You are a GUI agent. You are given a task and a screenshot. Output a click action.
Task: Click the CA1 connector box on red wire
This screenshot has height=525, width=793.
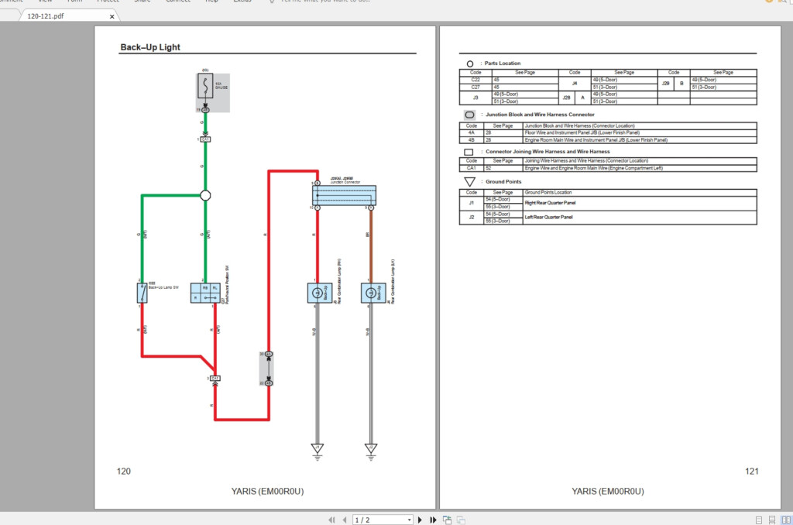click(215, 379)
